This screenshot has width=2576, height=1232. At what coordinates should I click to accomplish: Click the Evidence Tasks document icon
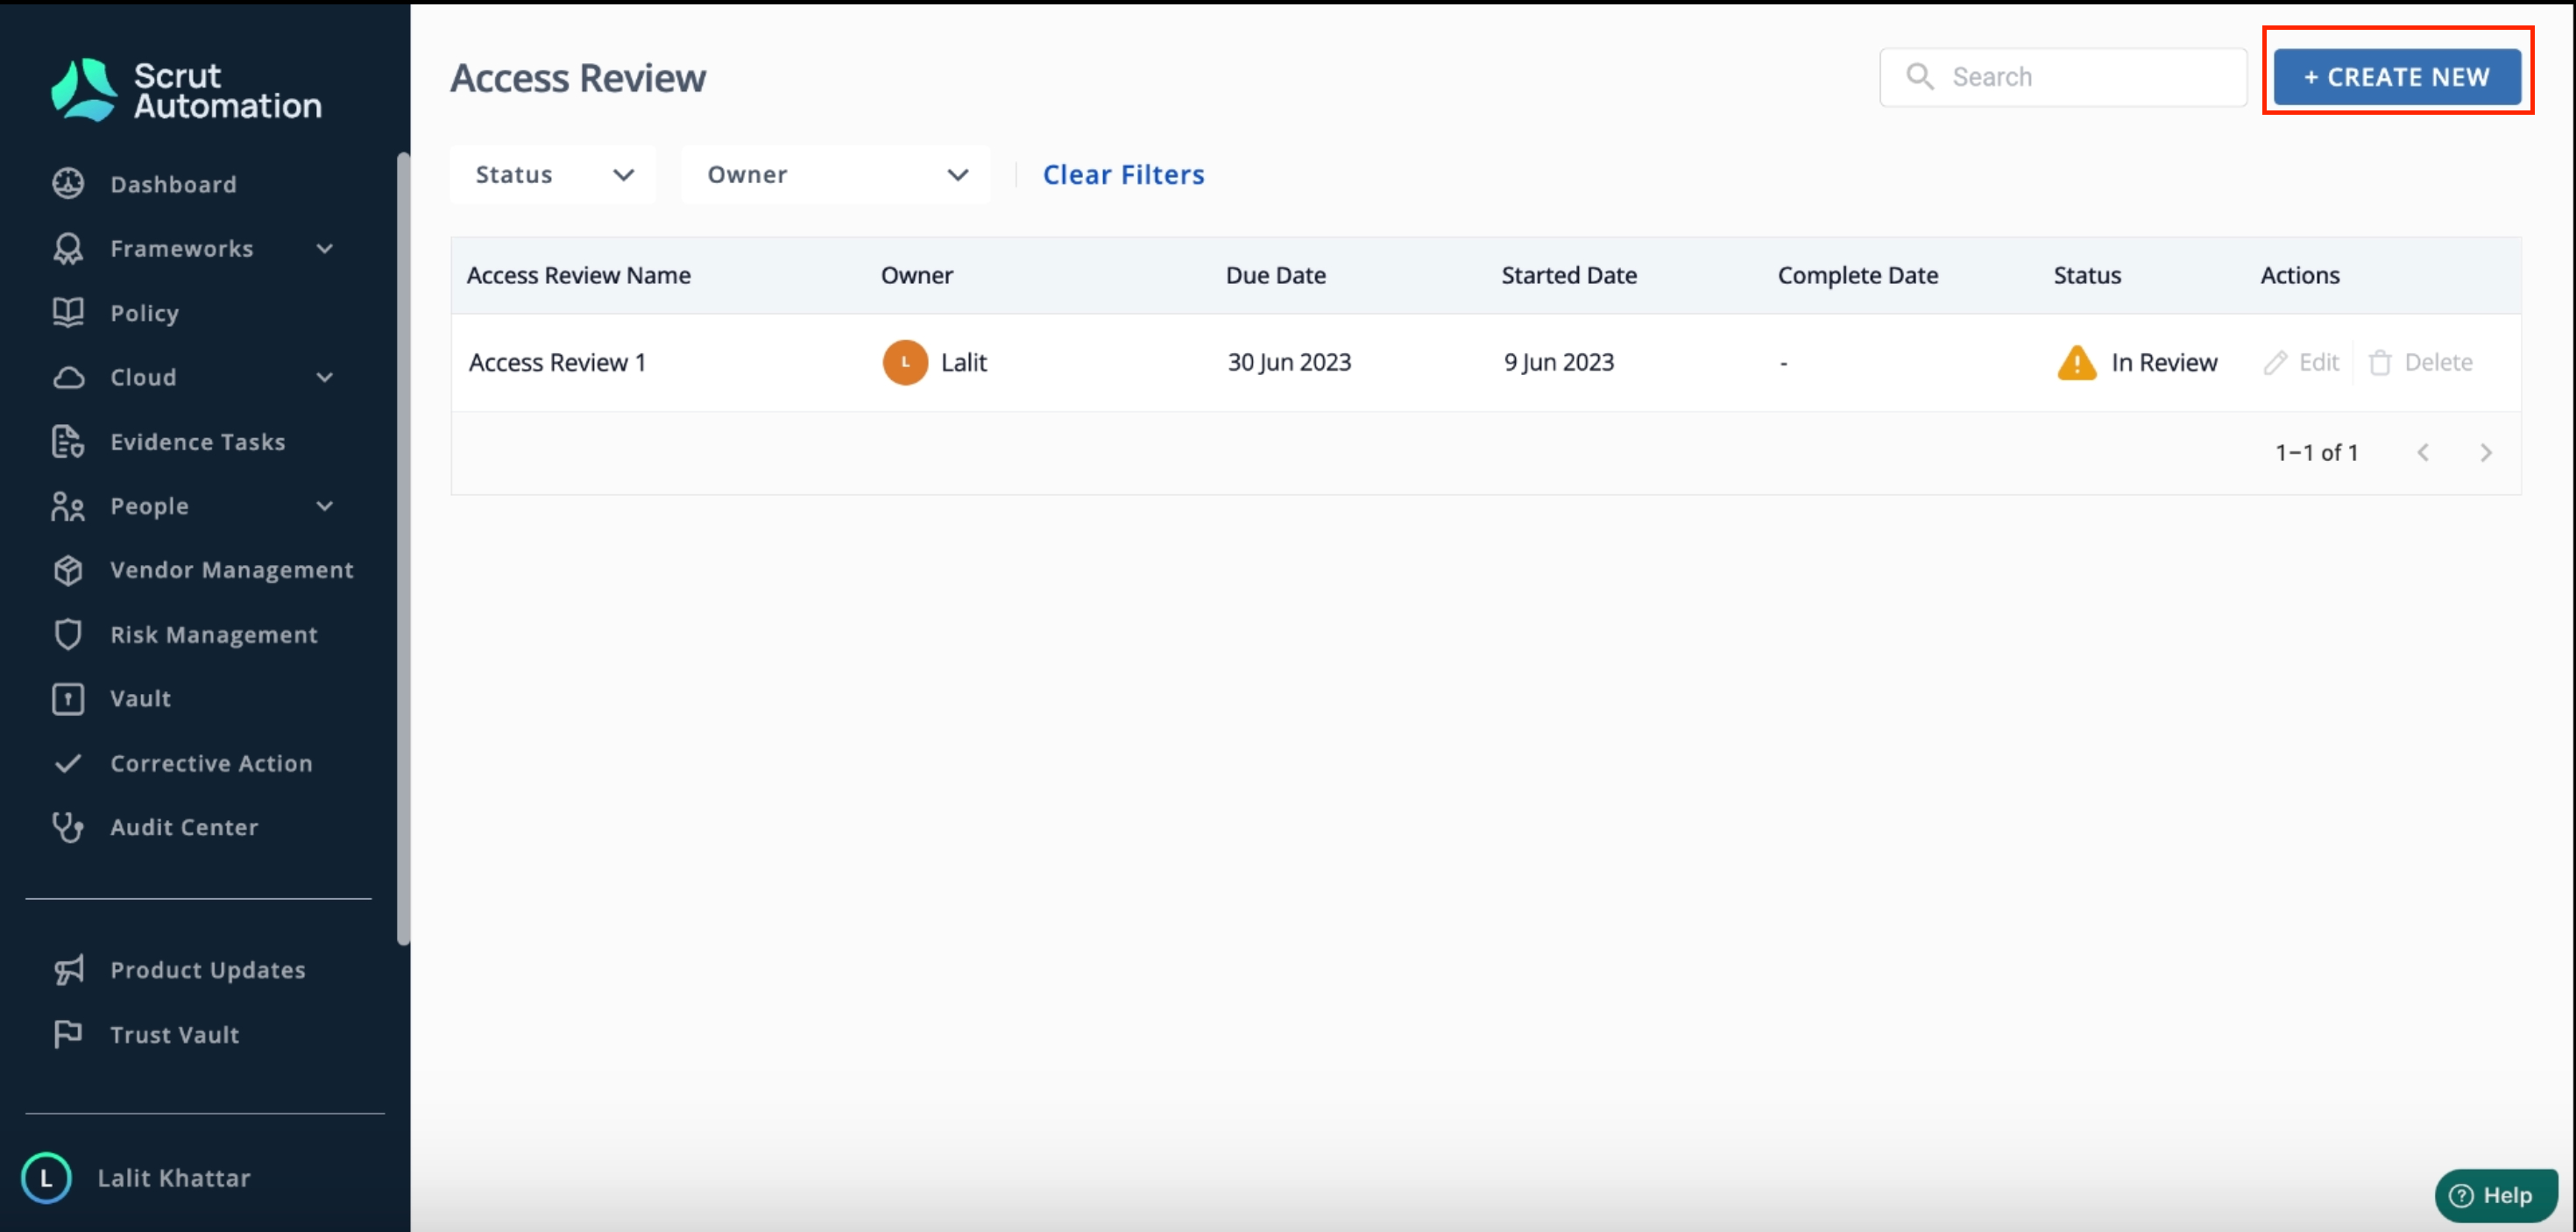click(x=68, y=441)
